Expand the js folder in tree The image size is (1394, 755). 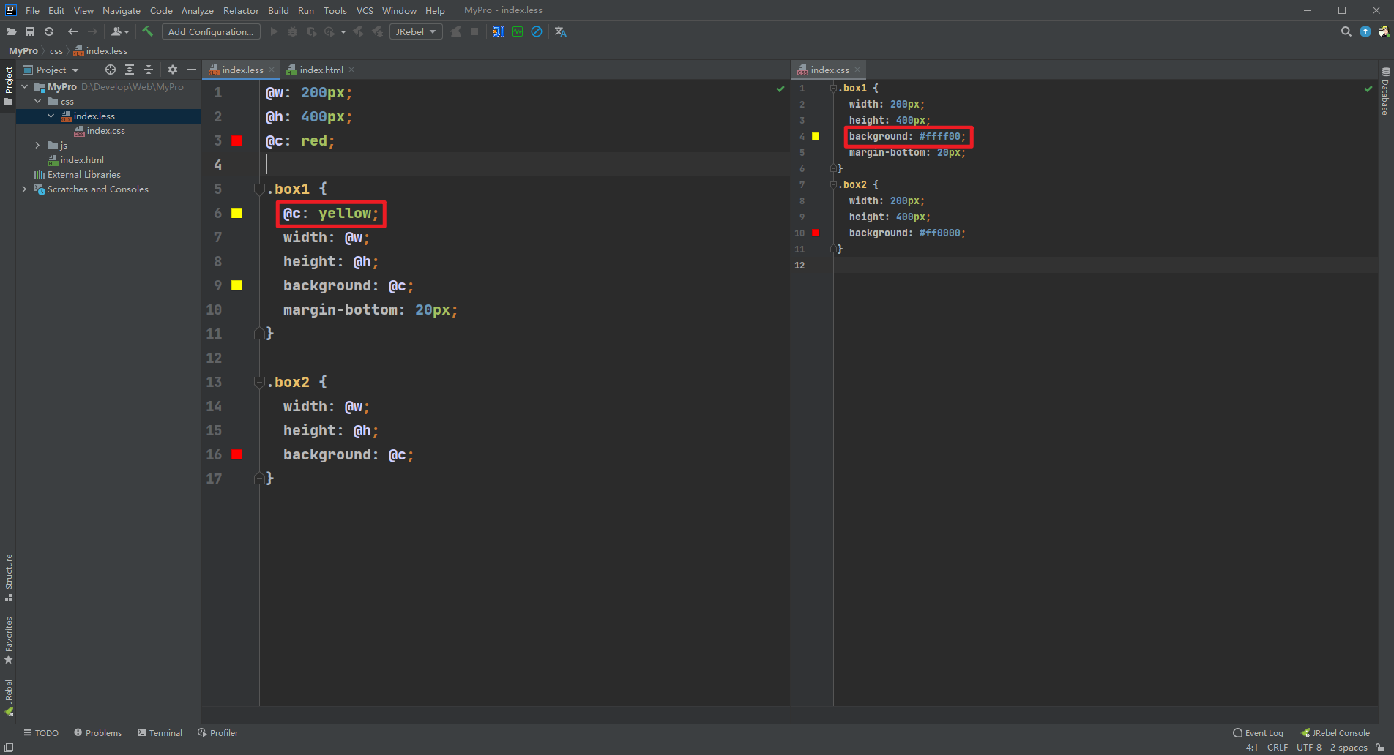point(38,145)
